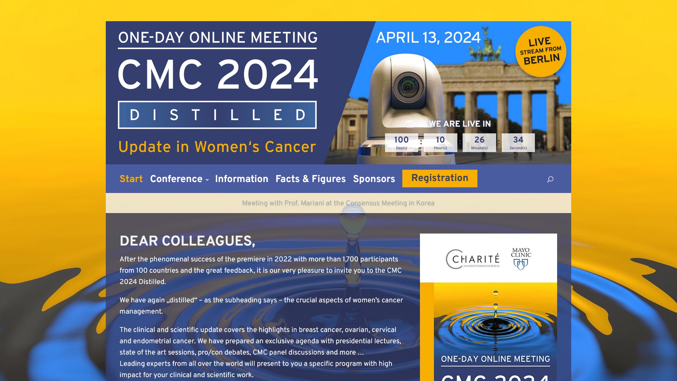The image size is (677, 381).
Task: Click the countdown seconds display
Action: coord(518,142)
